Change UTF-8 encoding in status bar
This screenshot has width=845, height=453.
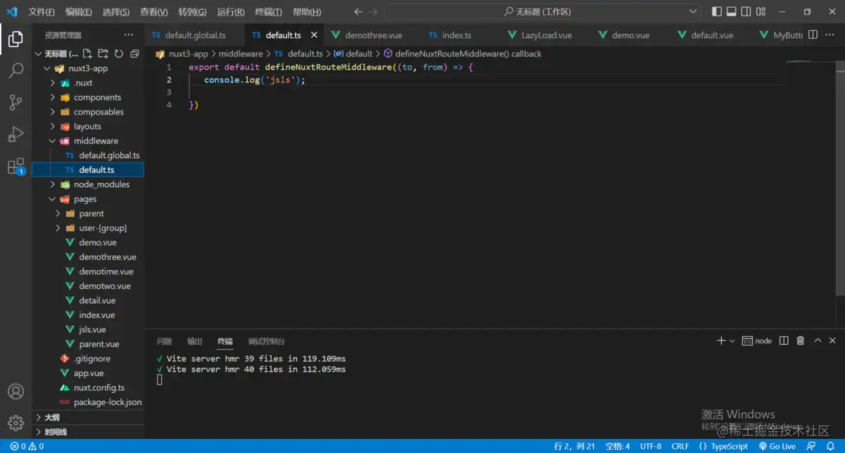click(651, 446)
